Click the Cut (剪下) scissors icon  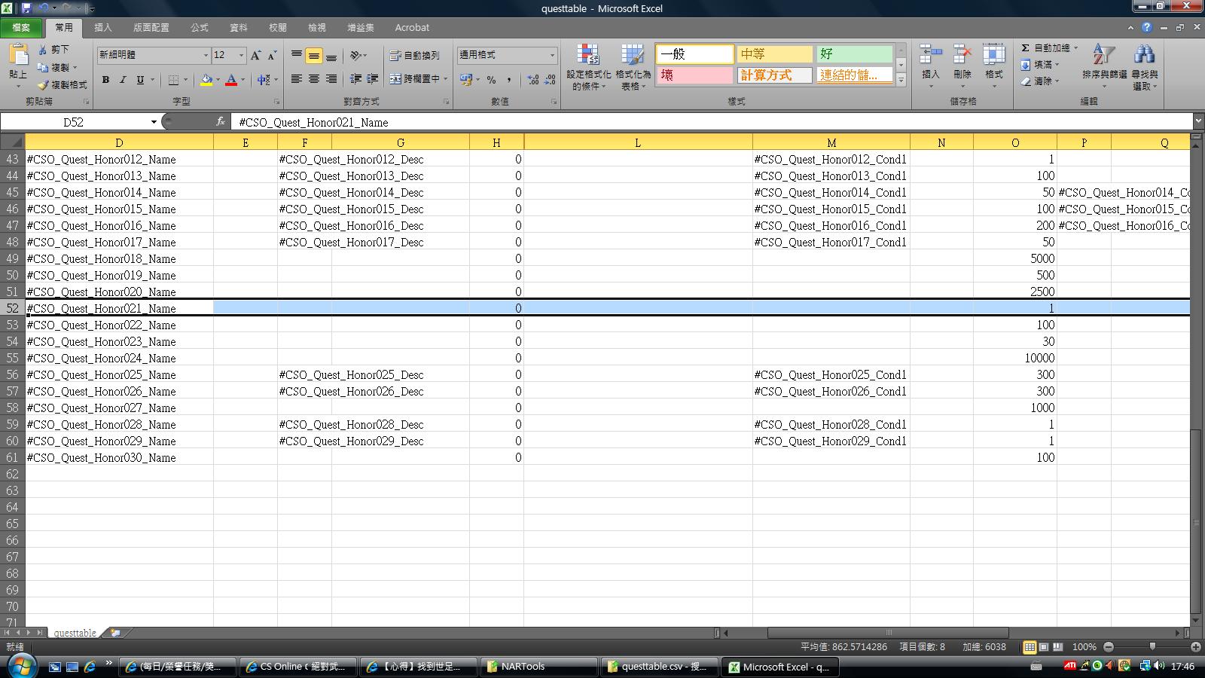44,50
